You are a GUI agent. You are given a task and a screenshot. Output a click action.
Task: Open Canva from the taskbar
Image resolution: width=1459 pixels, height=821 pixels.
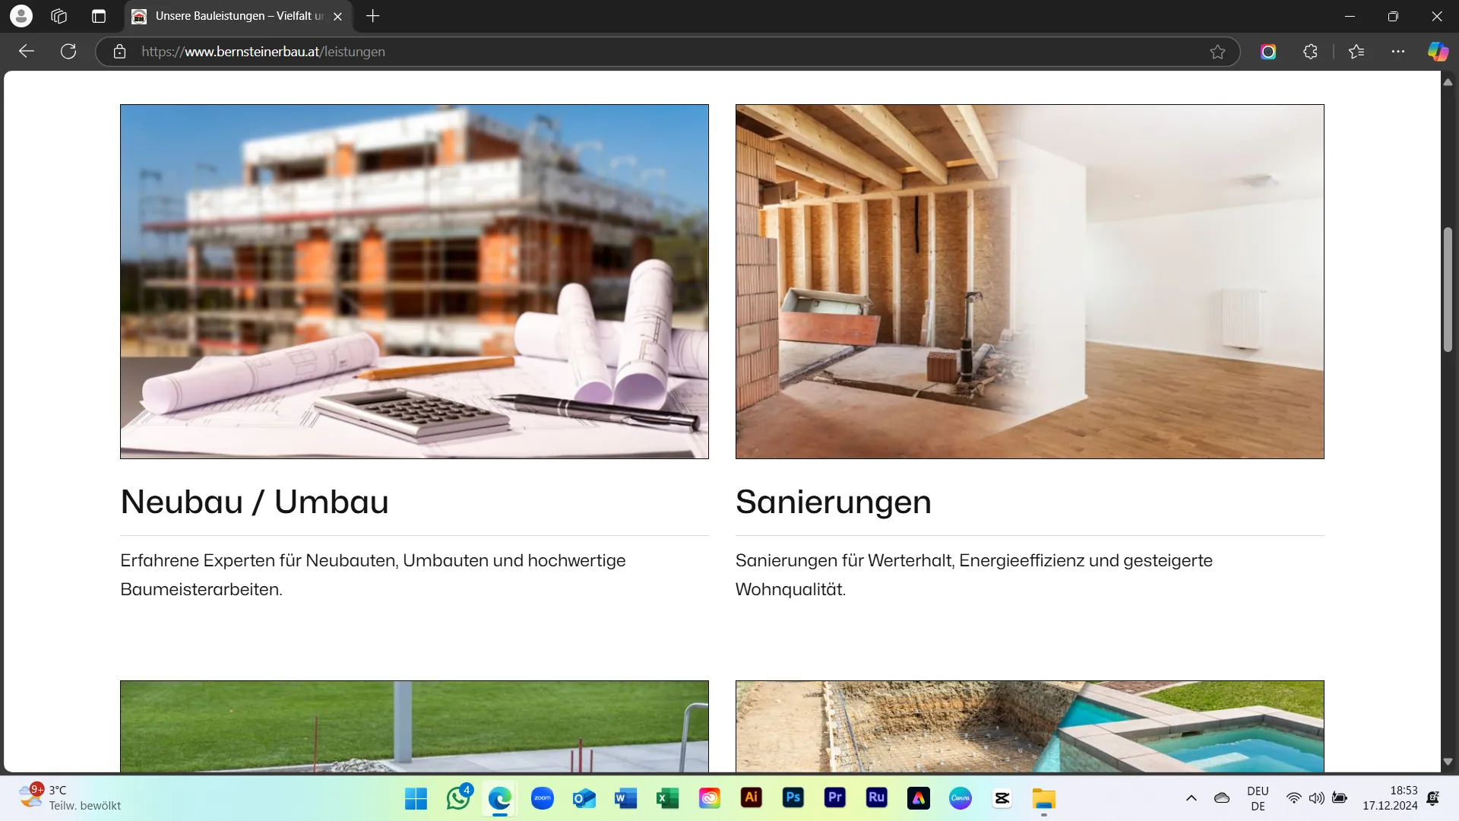(x=960, y=798)
